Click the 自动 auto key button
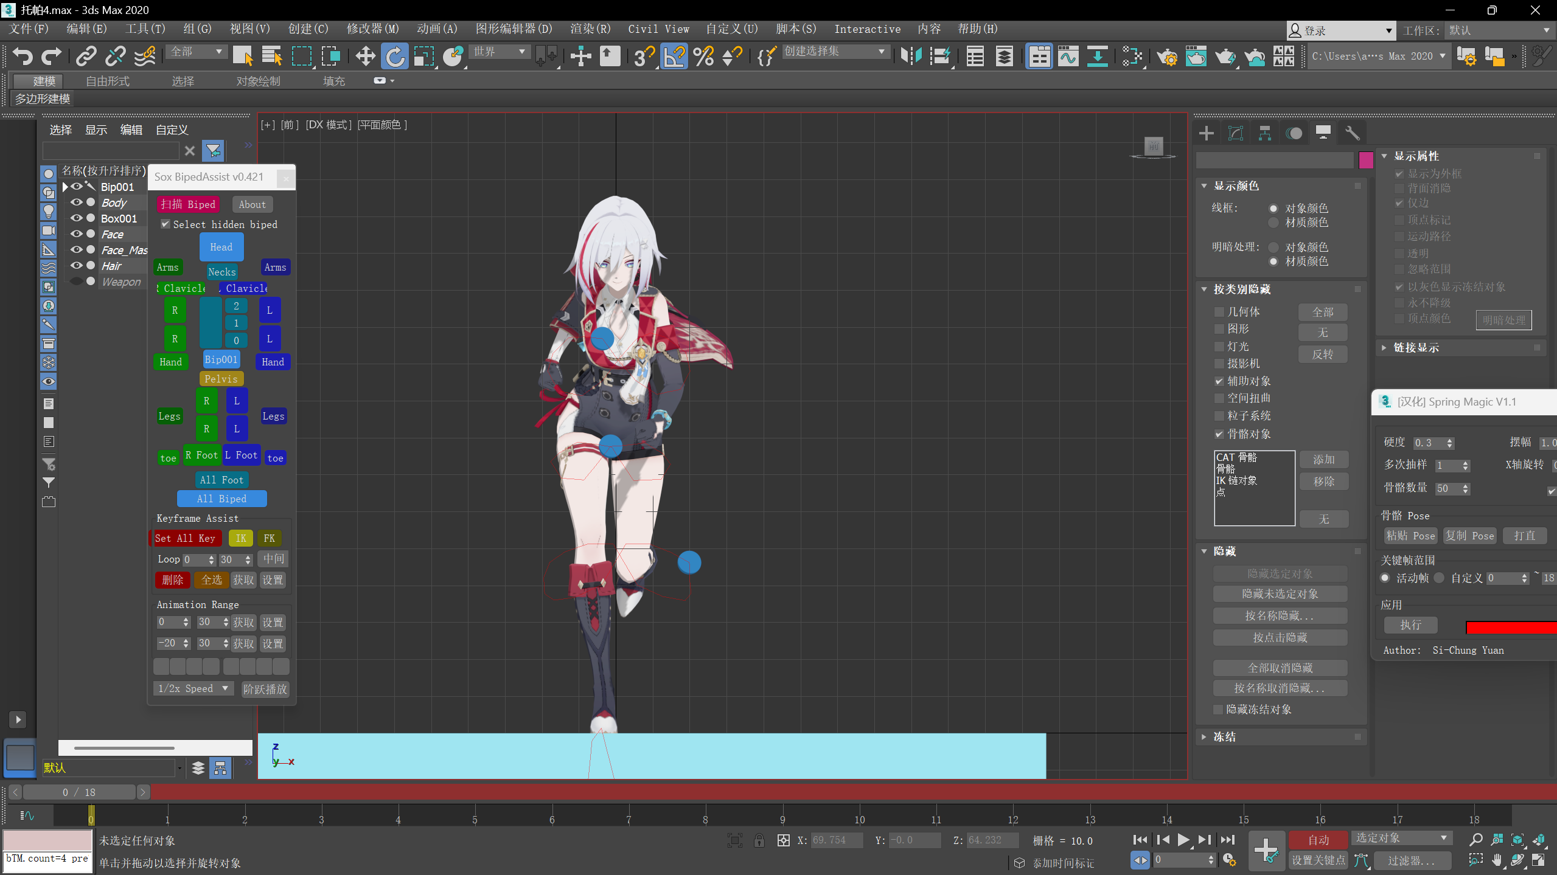The height and width of the screenshot is (875, 1557). point(1318,840)
